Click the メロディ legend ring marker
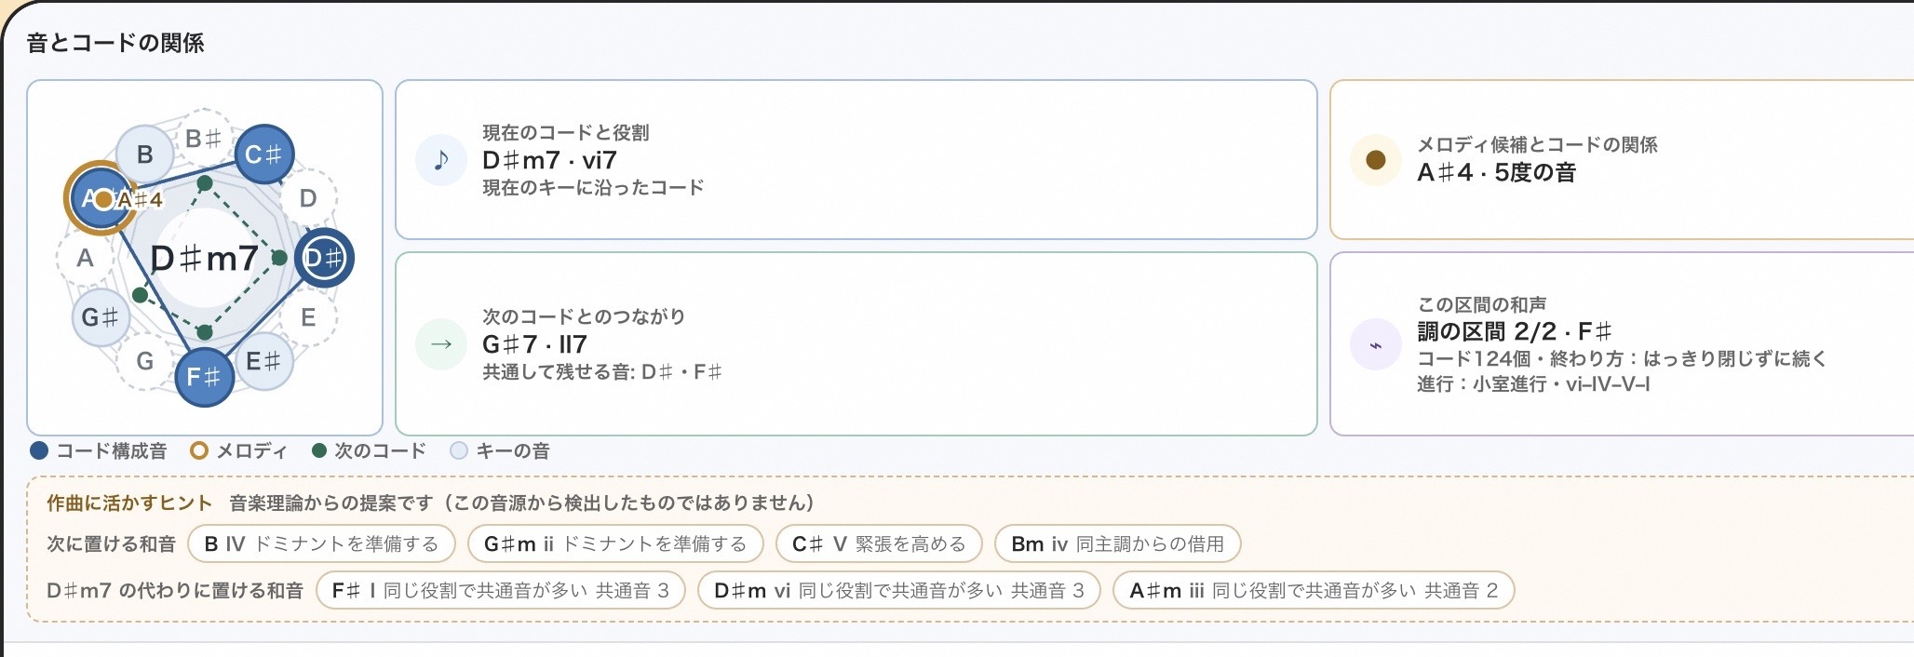This screenshot has width=1914, height=657. (x=198, y=450)
